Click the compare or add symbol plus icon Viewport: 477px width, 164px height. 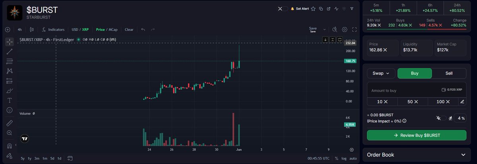coord(8,29)
